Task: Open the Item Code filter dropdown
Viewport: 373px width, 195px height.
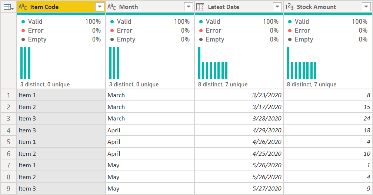Action: pos(100,7)
